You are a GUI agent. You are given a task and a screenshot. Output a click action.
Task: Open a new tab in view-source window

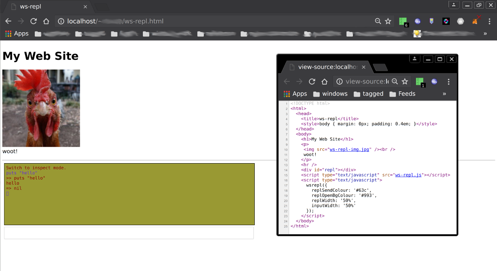[380, 67]
